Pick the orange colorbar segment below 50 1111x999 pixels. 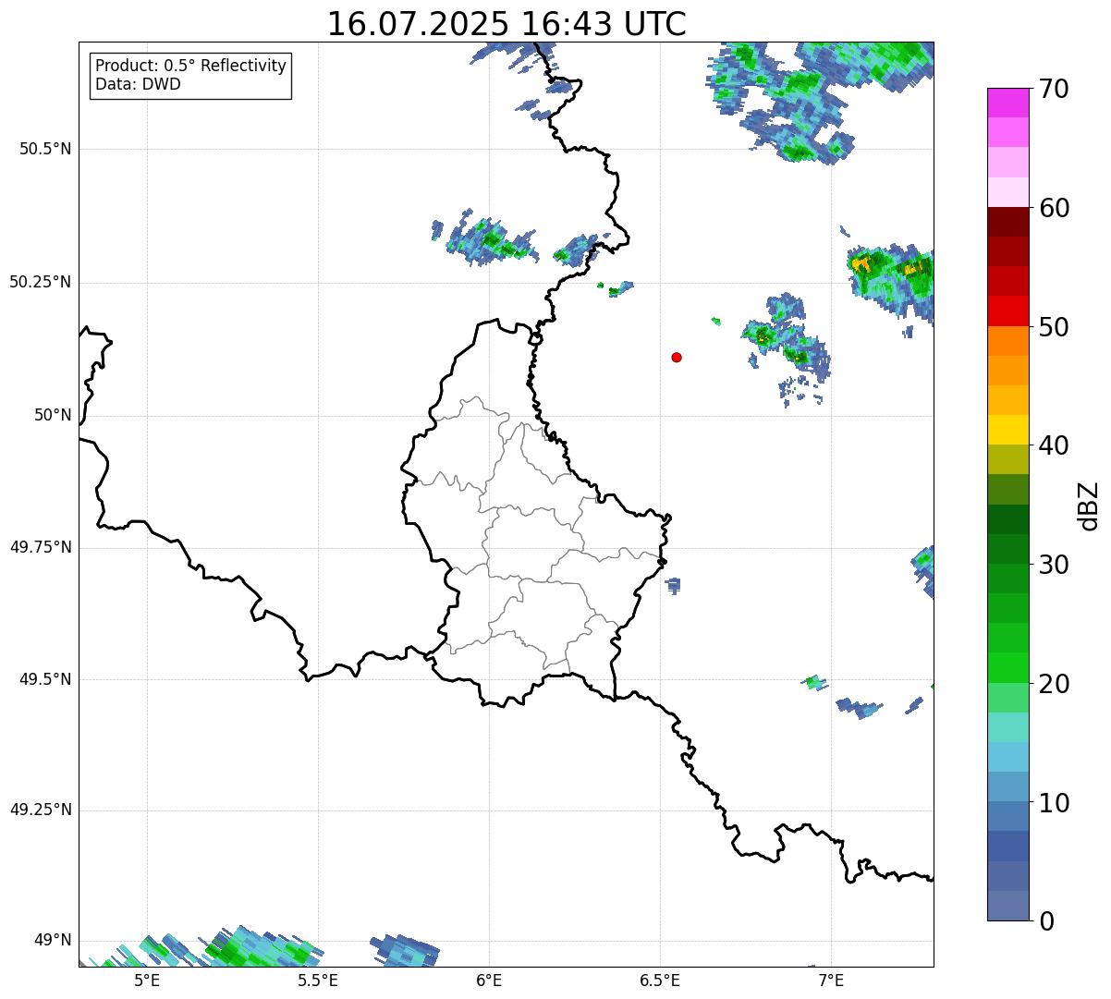point(1007,341)
